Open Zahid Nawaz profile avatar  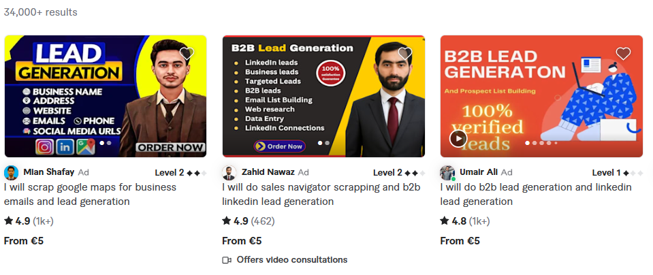[x=229, y=172]
